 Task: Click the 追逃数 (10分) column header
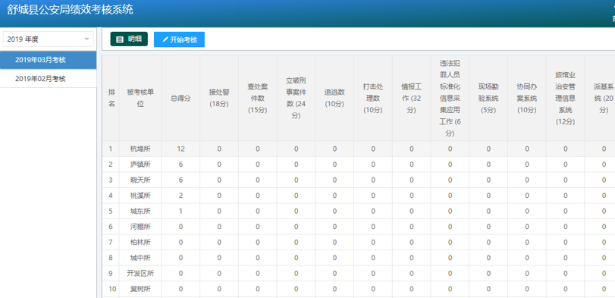tap(334, 99)
